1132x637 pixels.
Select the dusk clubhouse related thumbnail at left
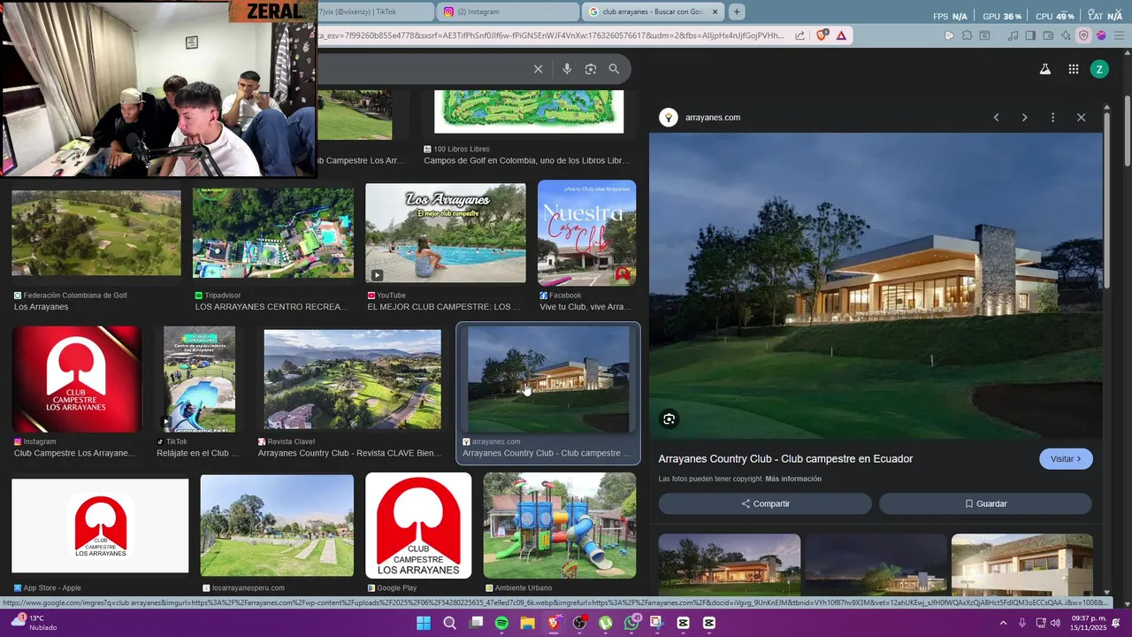click(x=730, y=564)
